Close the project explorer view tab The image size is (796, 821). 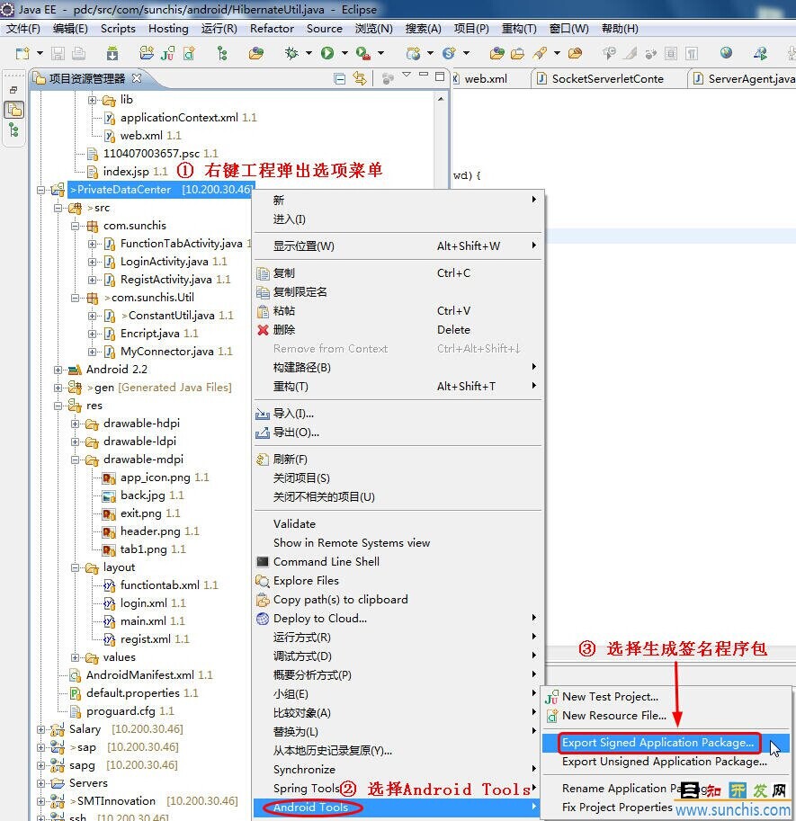click(137, 78)
